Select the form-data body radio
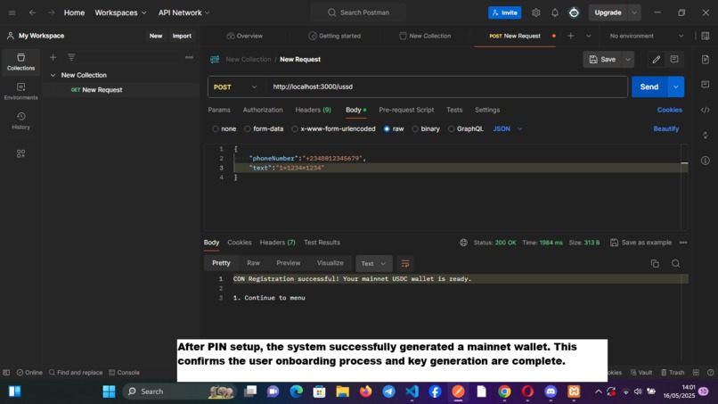The image size is (718, 404). point(248,128)
